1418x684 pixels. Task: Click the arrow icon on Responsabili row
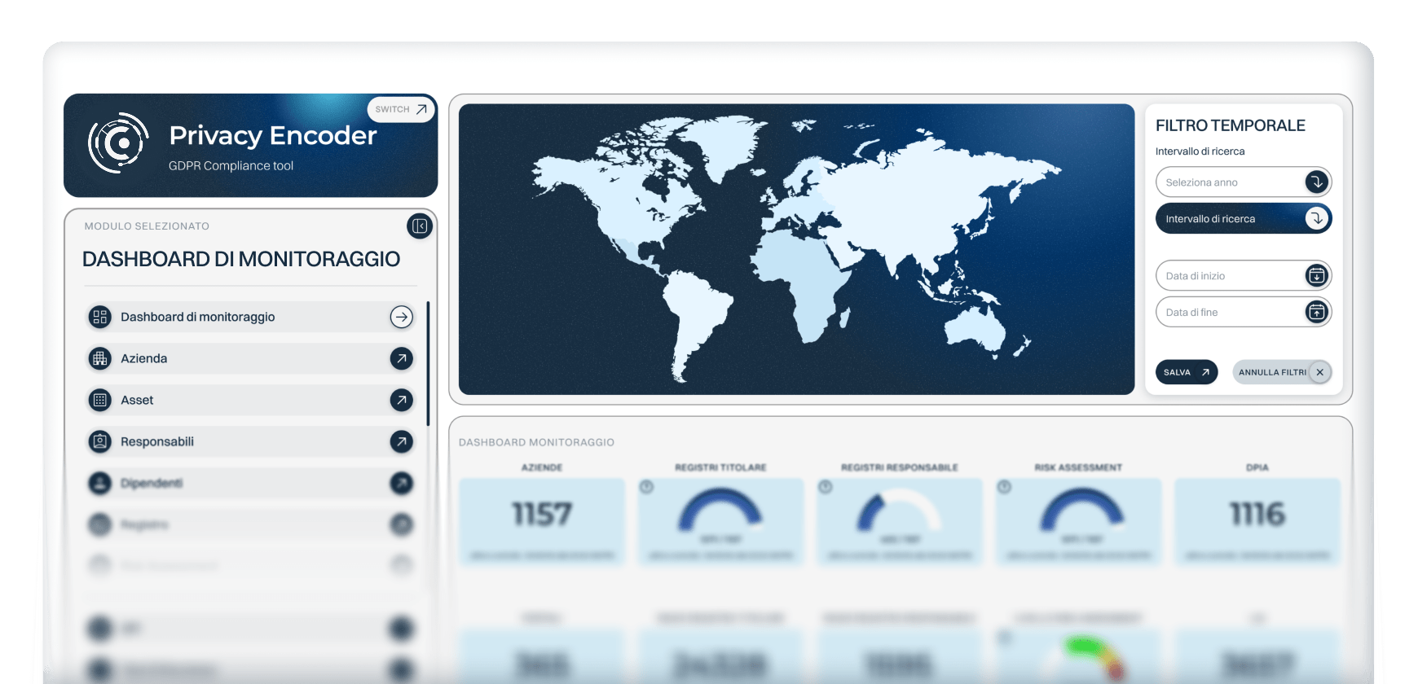click(401, 441)
